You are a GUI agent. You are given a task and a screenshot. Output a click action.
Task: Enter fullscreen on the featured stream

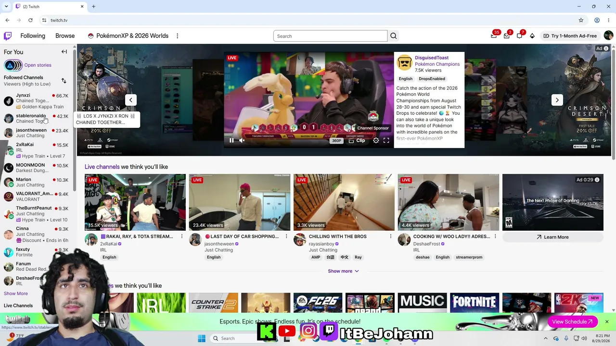pyautogui.click(x=386, y=140)
